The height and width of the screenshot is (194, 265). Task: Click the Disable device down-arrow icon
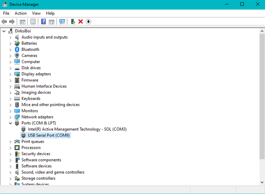coord(88,22)
